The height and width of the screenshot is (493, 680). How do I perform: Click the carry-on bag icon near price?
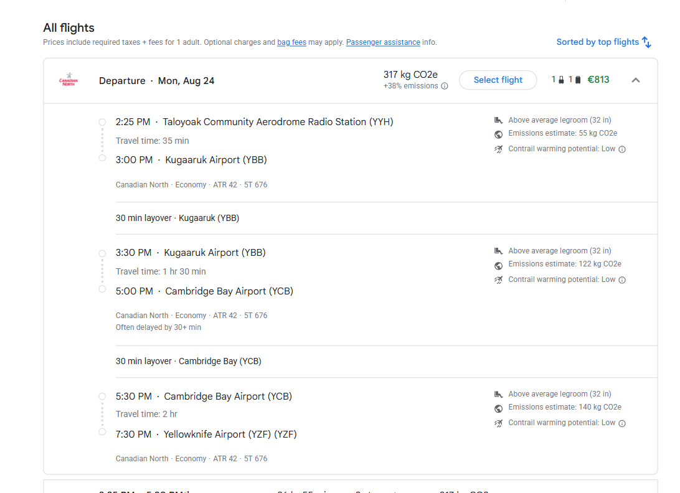[x=561, y=80]
